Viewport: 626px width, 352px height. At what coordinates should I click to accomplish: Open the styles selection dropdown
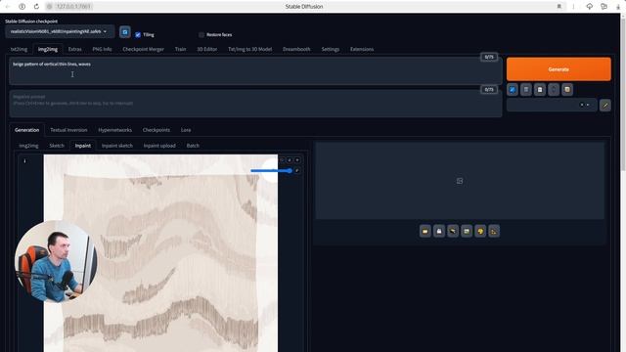click(552, 105)
